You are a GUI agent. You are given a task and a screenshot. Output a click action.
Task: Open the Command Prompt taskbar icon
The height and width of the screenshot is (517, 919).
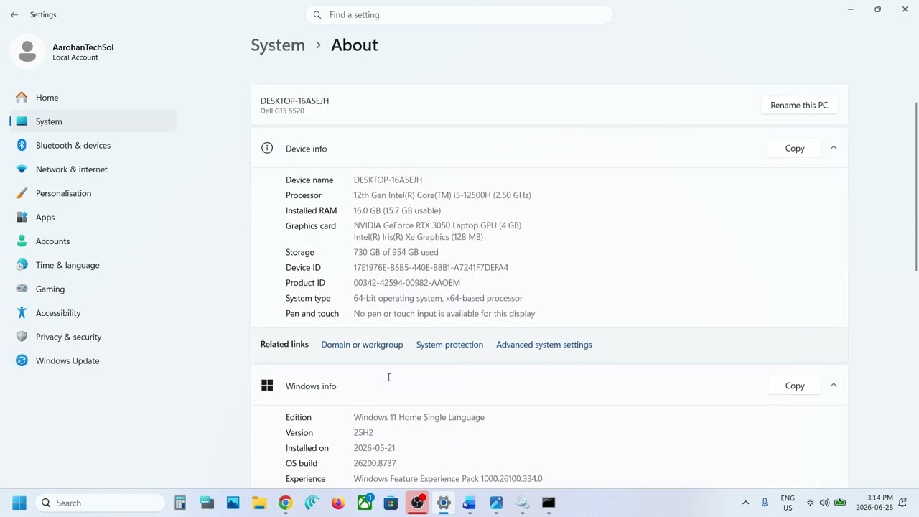click(549, 503)
